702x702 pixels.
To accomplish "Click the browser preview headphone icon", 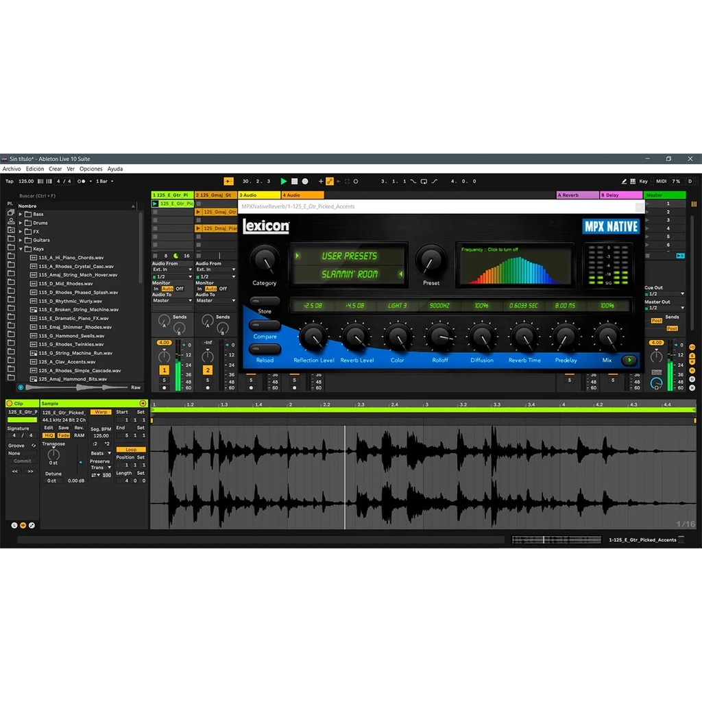I will (x=21, y=387).
